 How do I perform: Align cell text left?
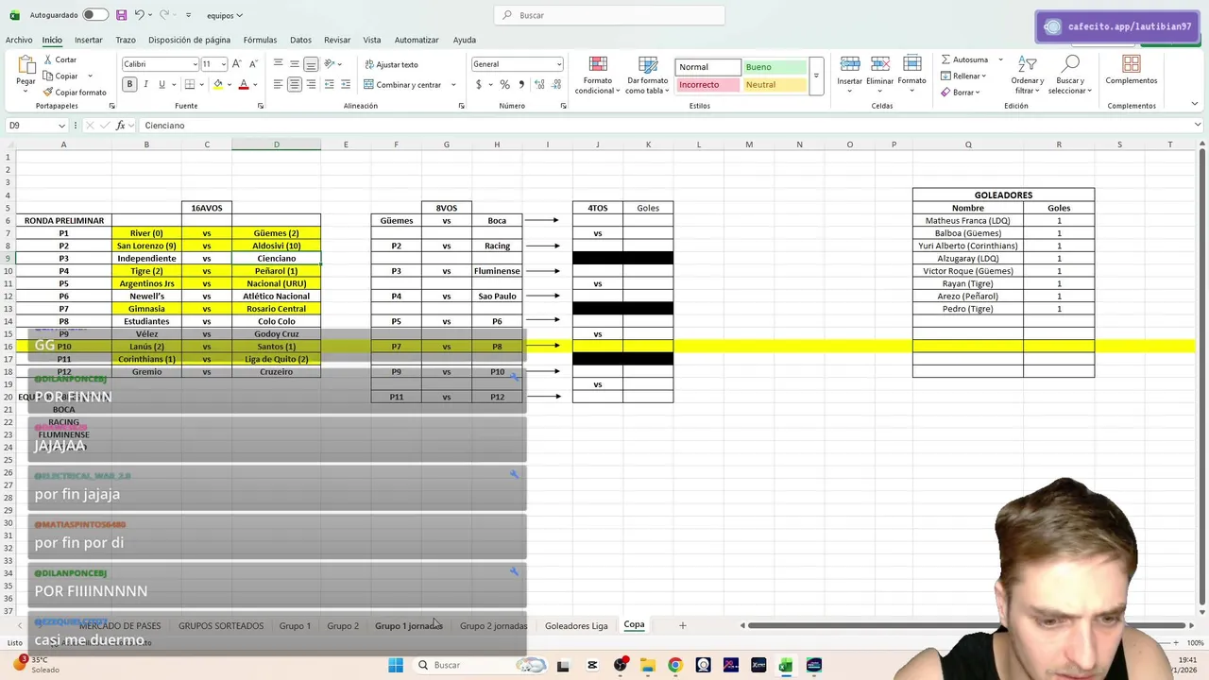click(x=278, y=84)
